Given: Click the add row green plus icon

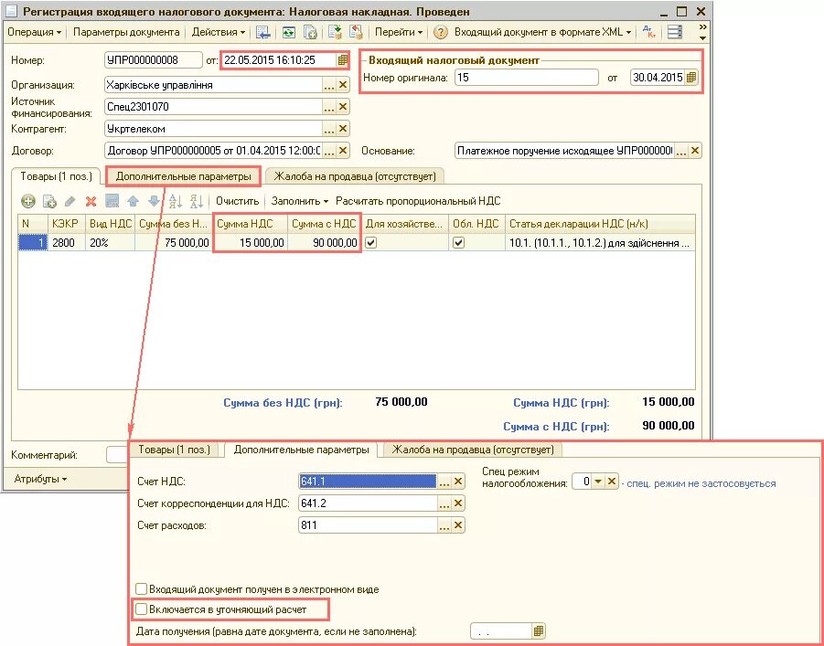Looking at the screenshot, I should point(27,201).
